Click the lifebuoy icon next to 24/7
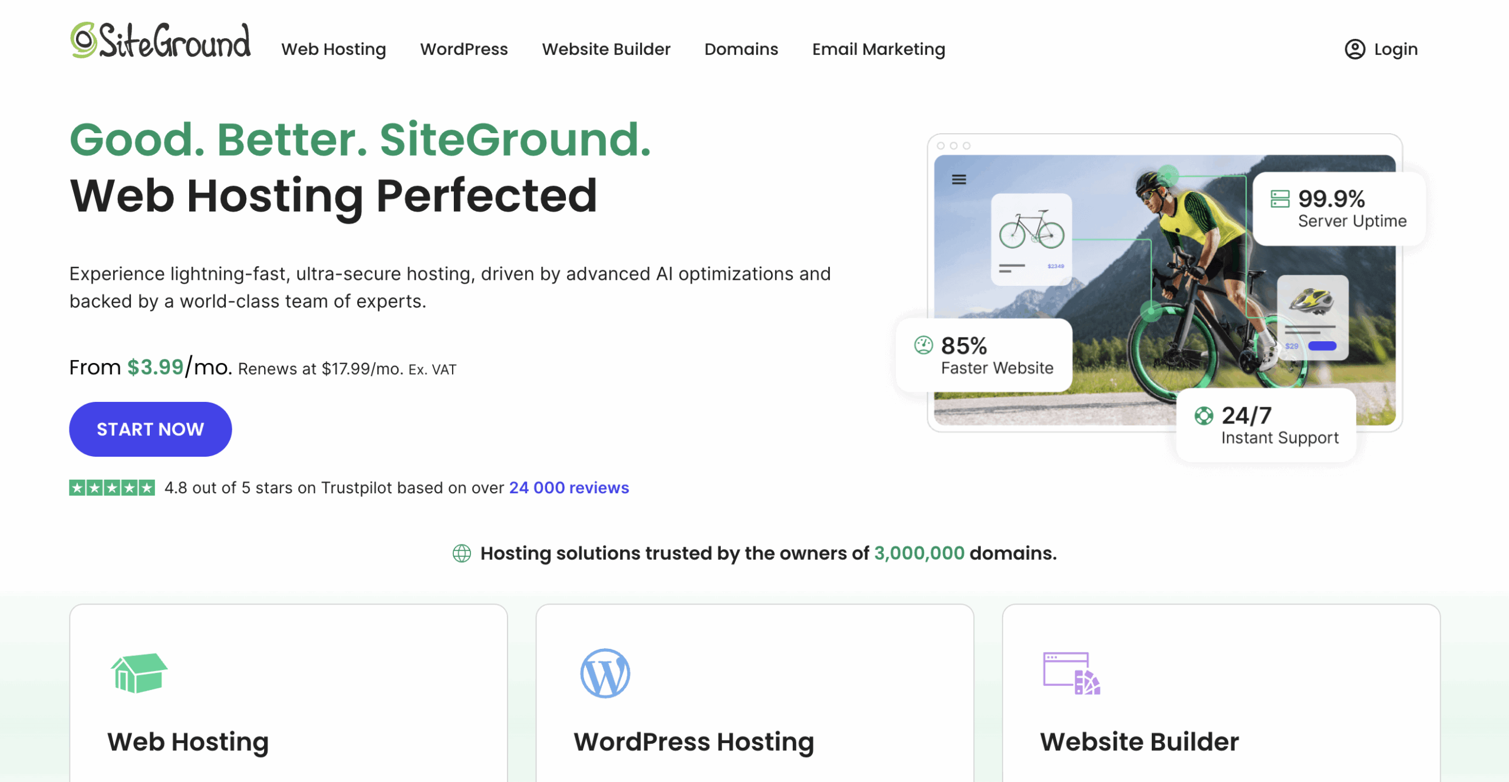 pos(1204,415)
